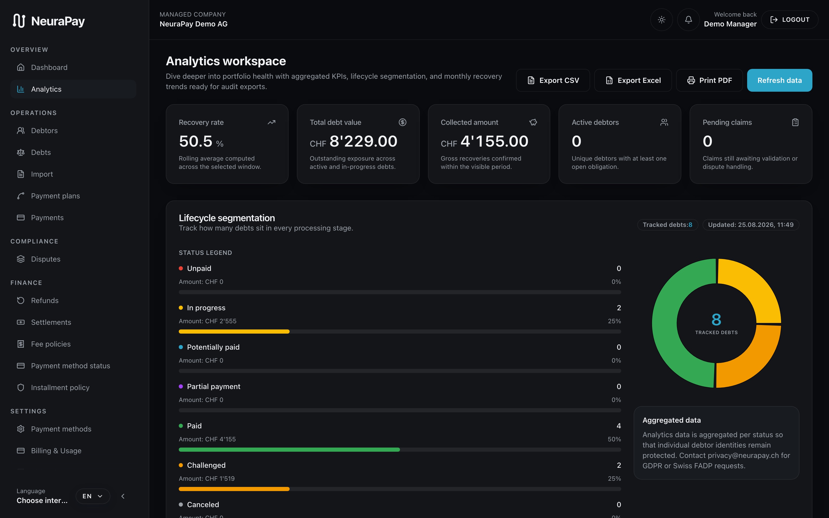Click the Refresh data button

(779, 80)
